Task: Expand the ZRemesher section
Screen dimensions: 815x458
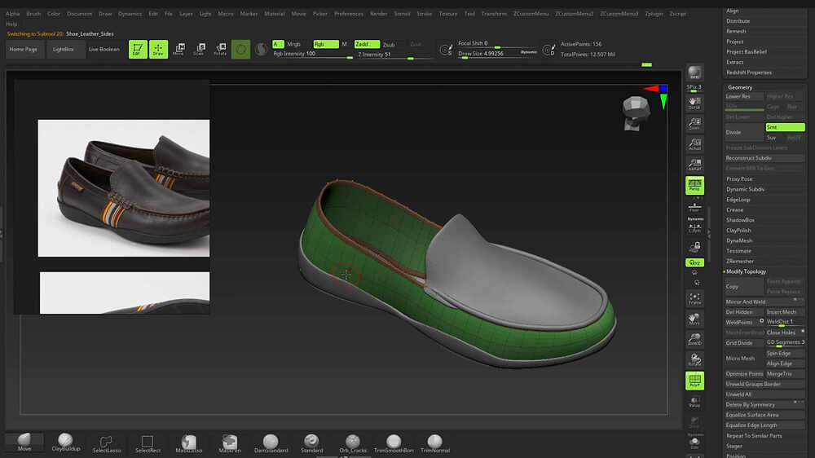Action: [x=741, y=261]
